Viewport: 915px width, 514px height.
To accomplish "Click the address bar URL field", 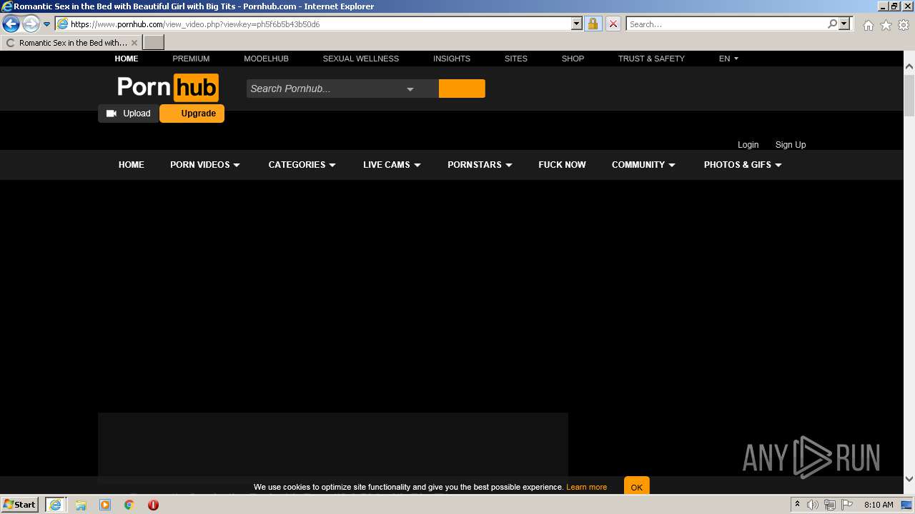I will [312, 24].
